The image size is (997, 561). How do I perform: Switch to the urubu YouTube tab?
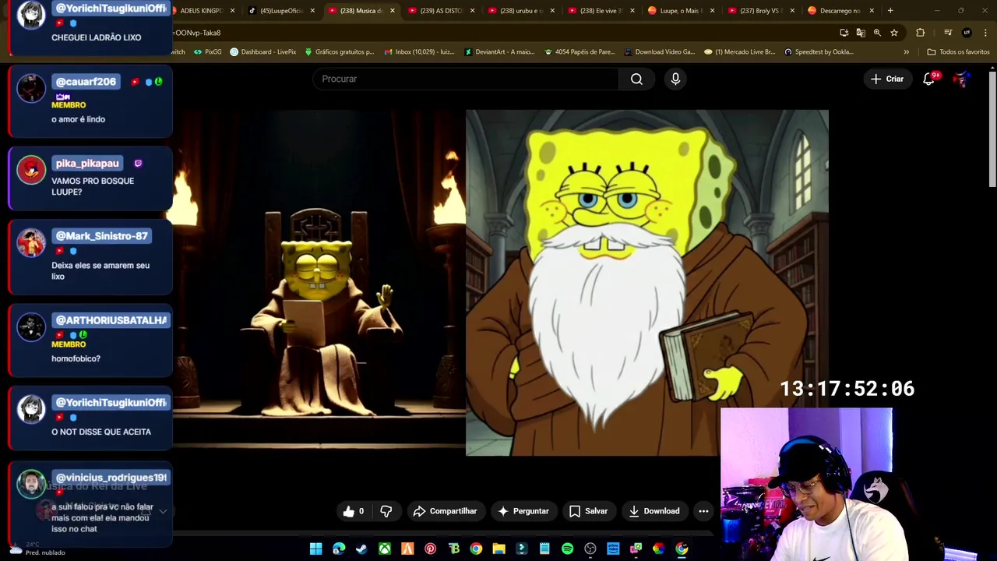coord(521,11)
